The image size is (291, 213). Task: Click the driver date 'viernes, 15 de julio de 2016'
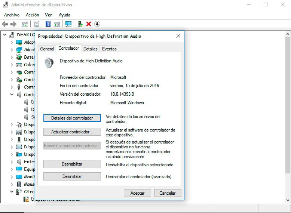tap(135, 86)
